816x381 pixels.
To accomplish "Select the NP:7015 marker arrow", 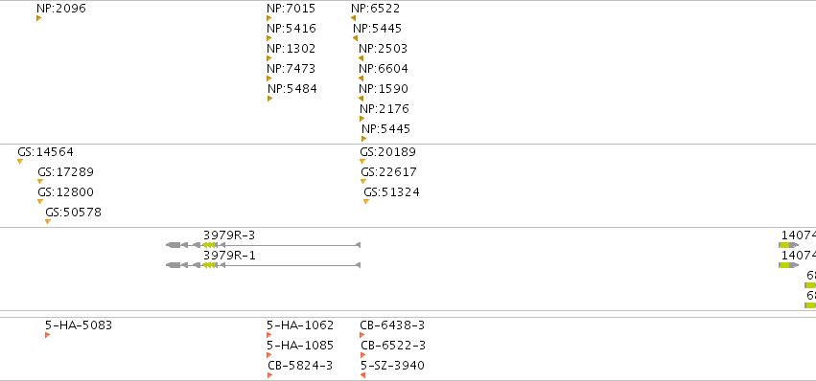I will 269,18.
